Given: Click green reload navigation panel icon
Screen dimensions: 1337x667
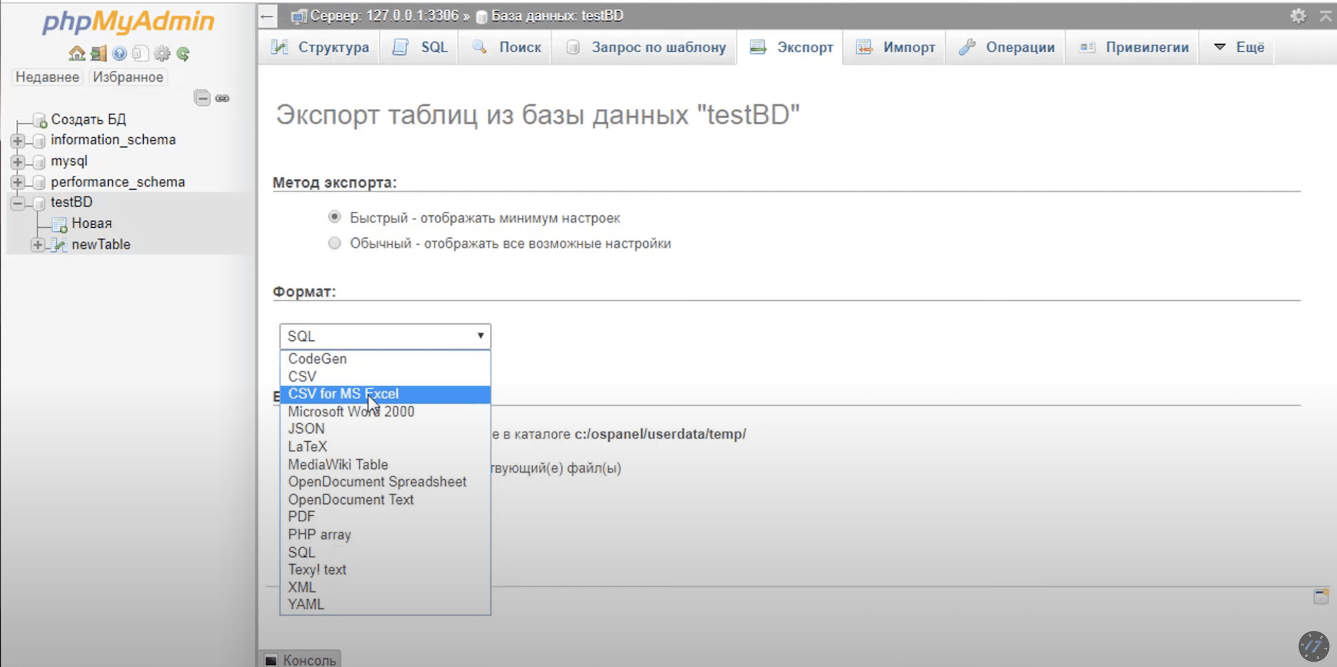Looking at the screenshot, I should pos(183,53).
